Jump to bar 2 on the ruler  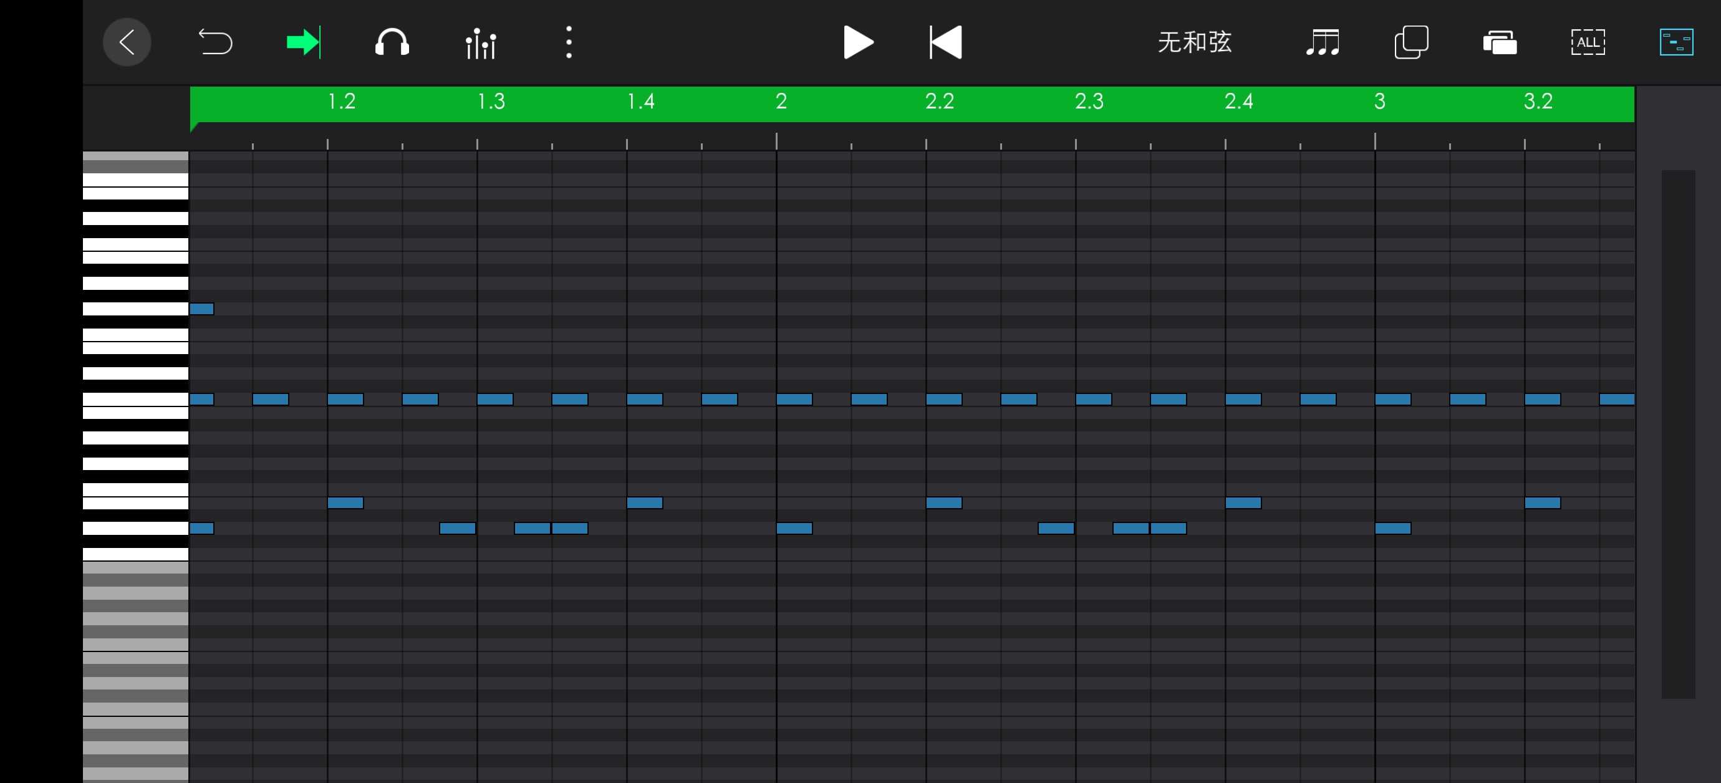[781, 102]
